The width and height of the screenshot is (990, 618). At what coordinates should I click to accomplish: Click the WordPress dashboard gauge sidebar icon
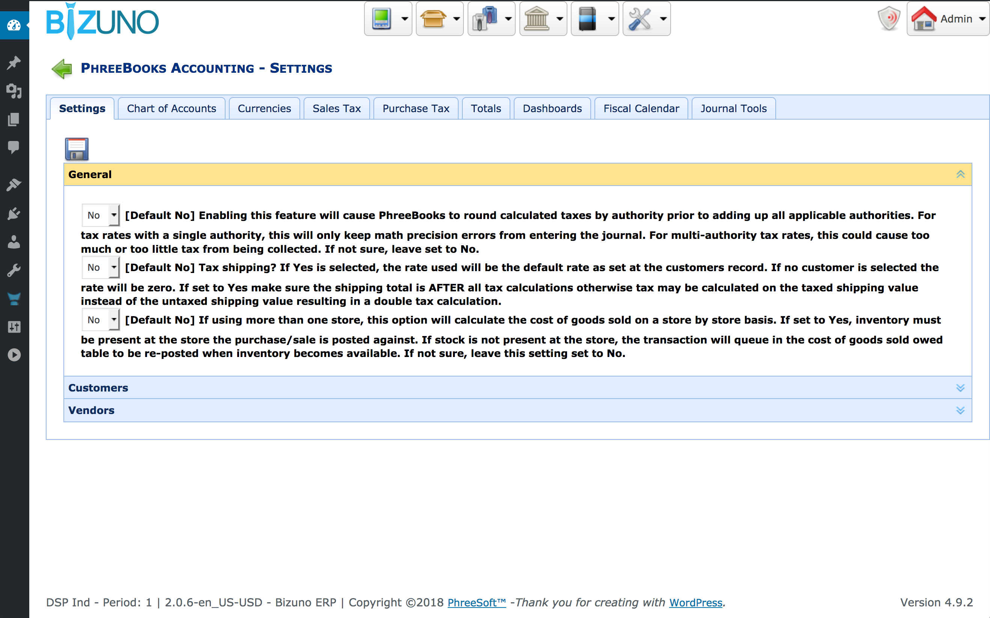14,25
